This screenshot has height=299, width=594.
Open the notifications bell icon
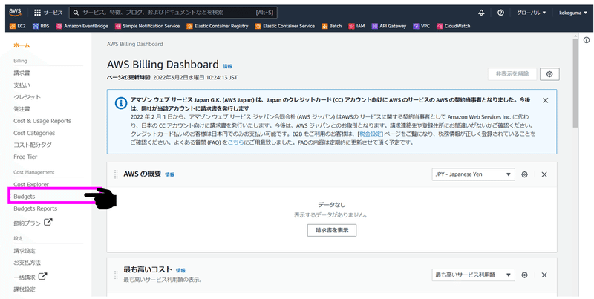click(481, 13)
